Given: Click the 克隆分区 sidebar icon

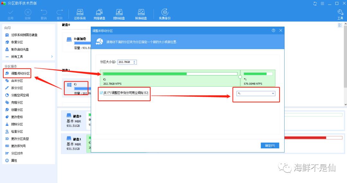Looking at the screenshot, I should [7, 102].
